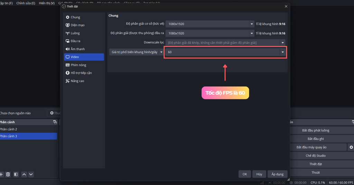Open virtual camera settings gear icon

point(351,147)
